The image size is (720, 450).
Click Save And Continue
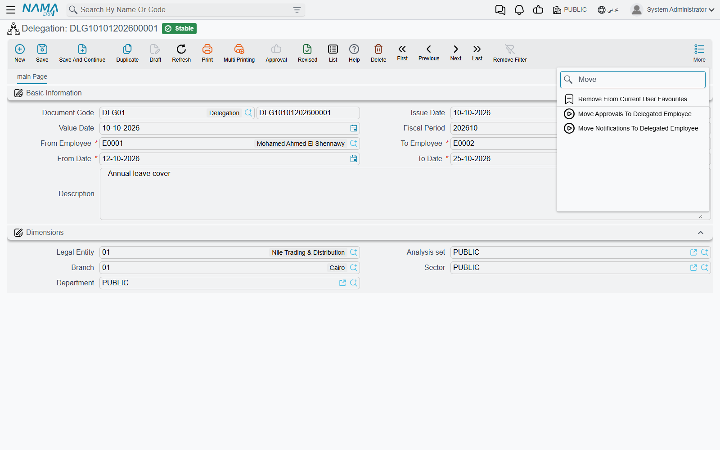click(x=82, y=53)
